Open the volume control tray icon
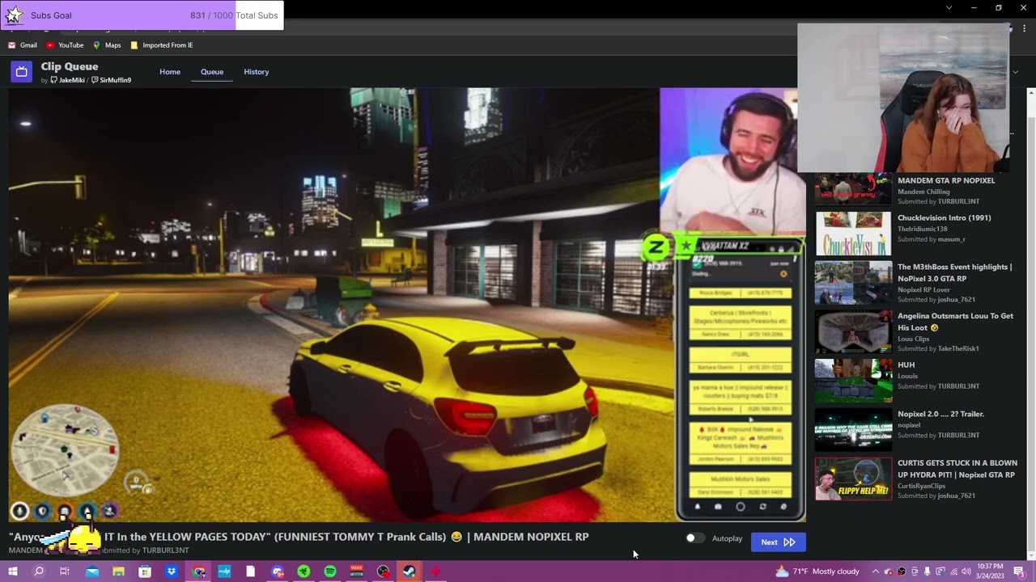Screen dimensions: 1036x582 click(966, 571)
